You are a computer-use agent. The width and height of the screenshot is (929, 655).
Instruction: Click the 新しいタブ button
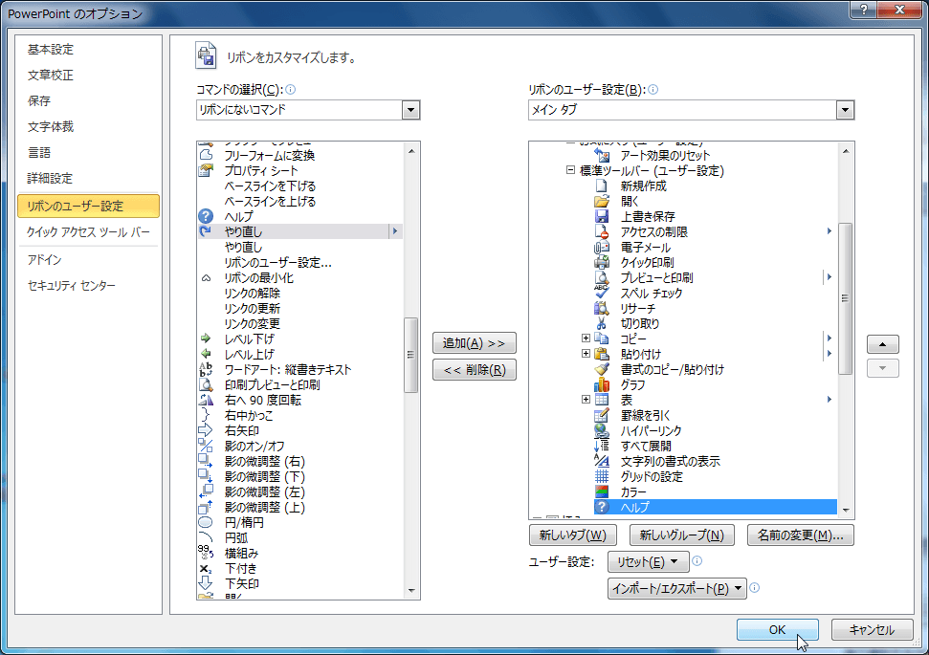click(572, 535)
